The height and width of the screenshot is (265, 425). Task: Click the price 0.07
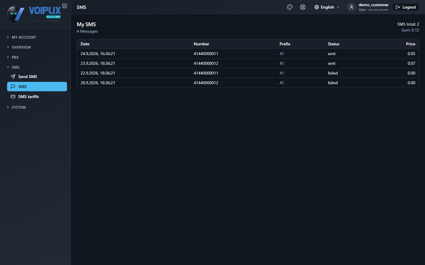411,63
